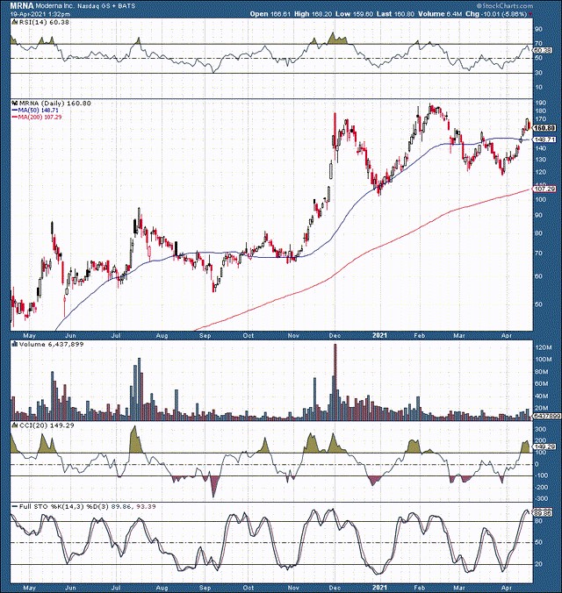Click the MA(200) 107.29 legend entry
The height and width of the screenshot is (593, 562).
coord(40,117)
